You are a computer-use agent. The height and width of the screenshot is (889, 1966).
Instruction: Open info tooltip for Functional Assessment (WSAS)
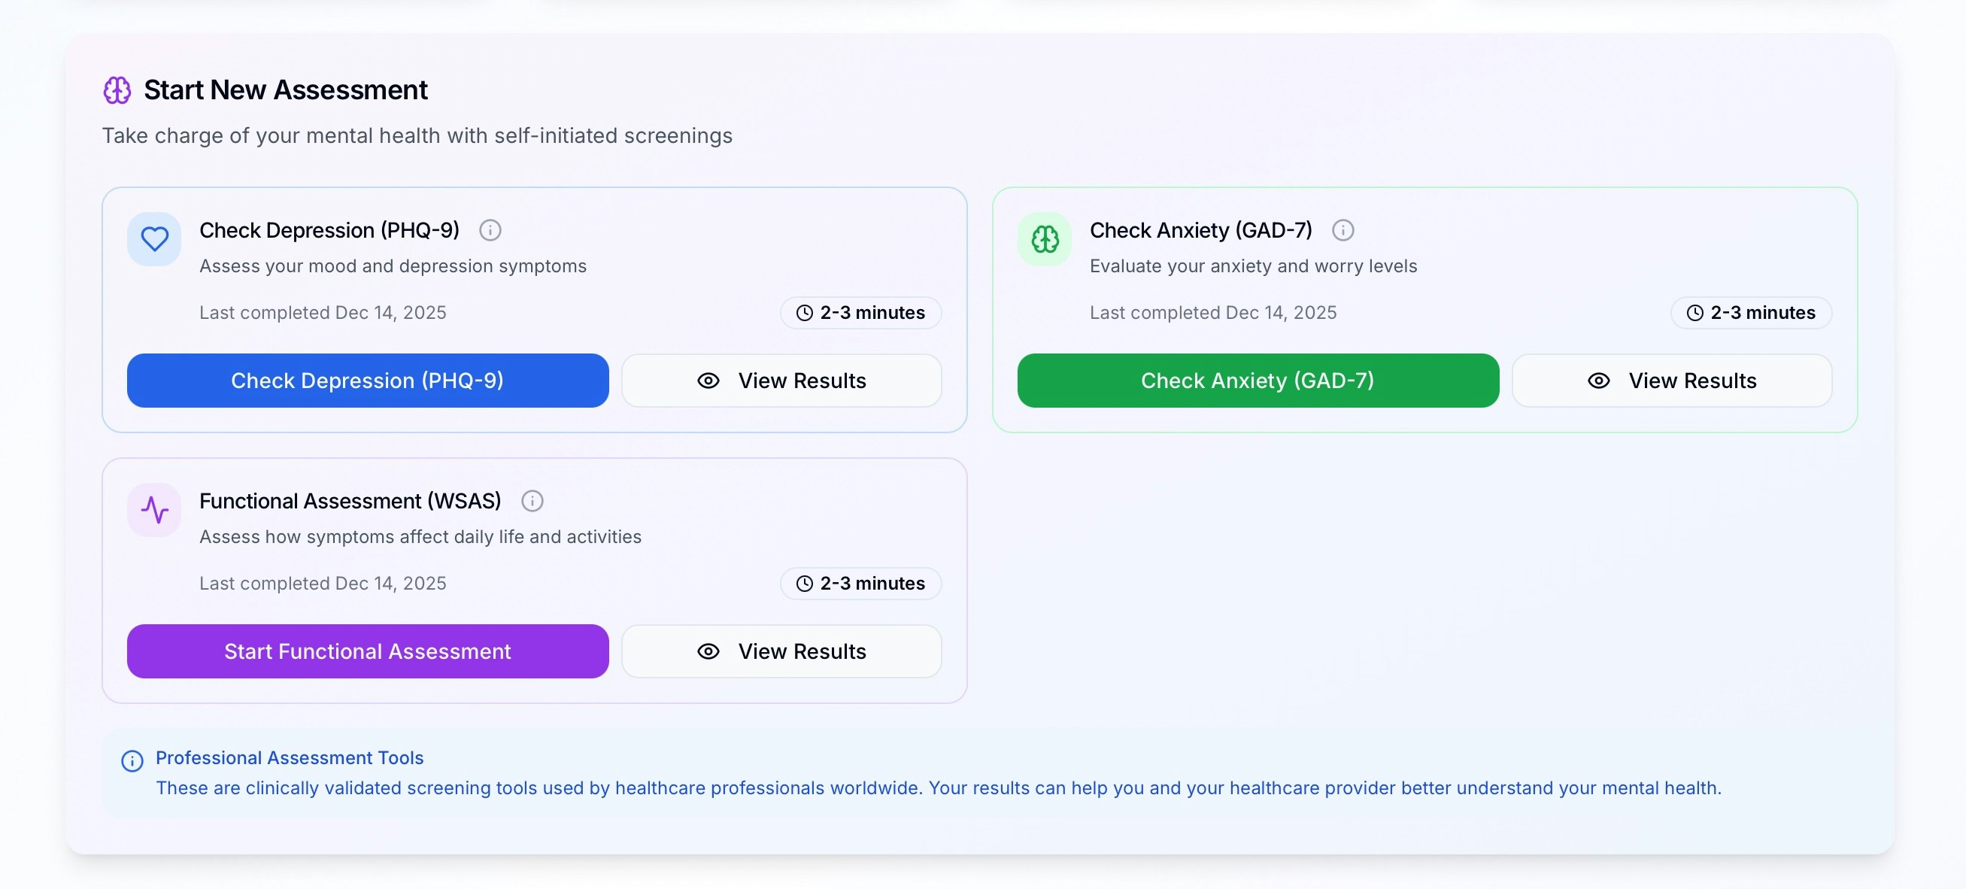point(532,501)
